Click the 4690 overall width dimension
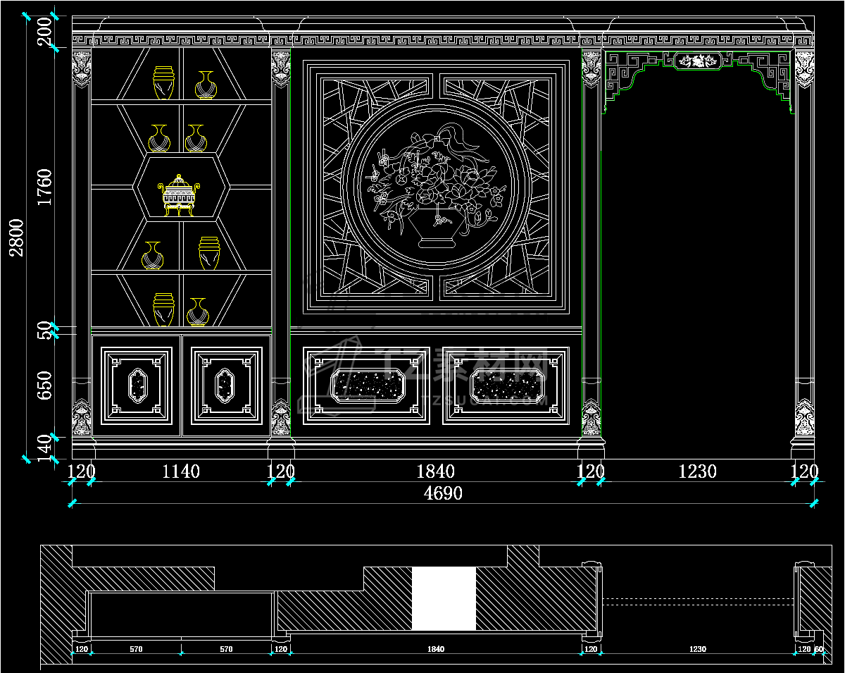The height and width of the screenshot is (673, 845). pyautogui.click(x=443, y=493)
